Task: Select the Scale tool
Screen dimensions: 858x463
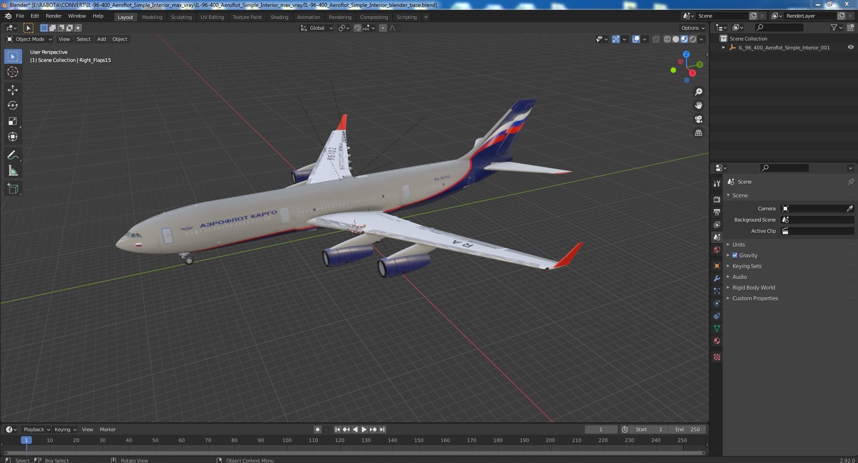Action: tap(13, 121)
